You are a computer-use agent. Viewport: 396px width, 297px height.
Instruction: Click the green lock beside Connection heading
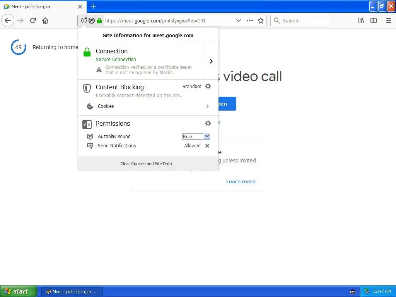(87, 52)
